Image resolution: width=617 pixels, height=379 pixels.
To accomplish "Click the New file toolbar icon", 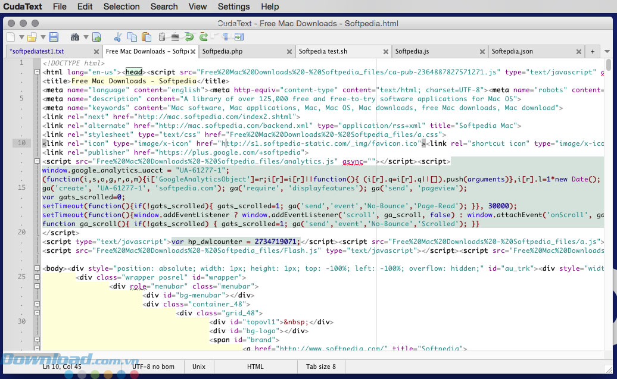I will click(x=10, y=37).
